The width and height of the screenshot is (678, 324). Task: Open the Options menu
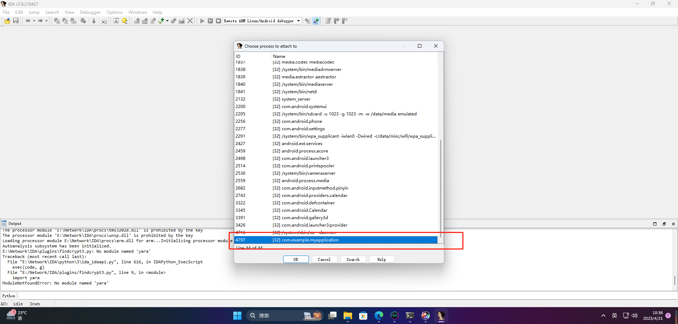click(x=115, y=12)
